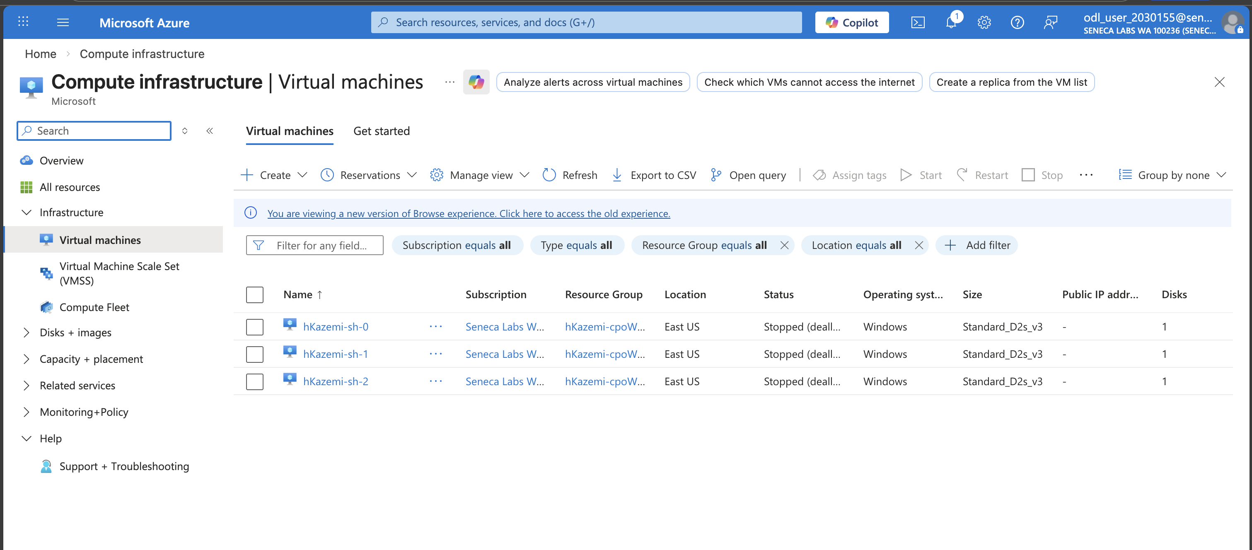The height and width of the screenshot is (550, 1252).
Task: Expand Related services section
Action: pyautogui.click(x=27, y=385)
